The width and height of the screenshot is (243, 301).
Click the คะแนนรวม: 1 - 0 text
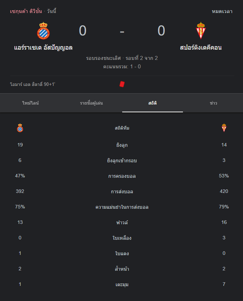click(x=122, y=67)
